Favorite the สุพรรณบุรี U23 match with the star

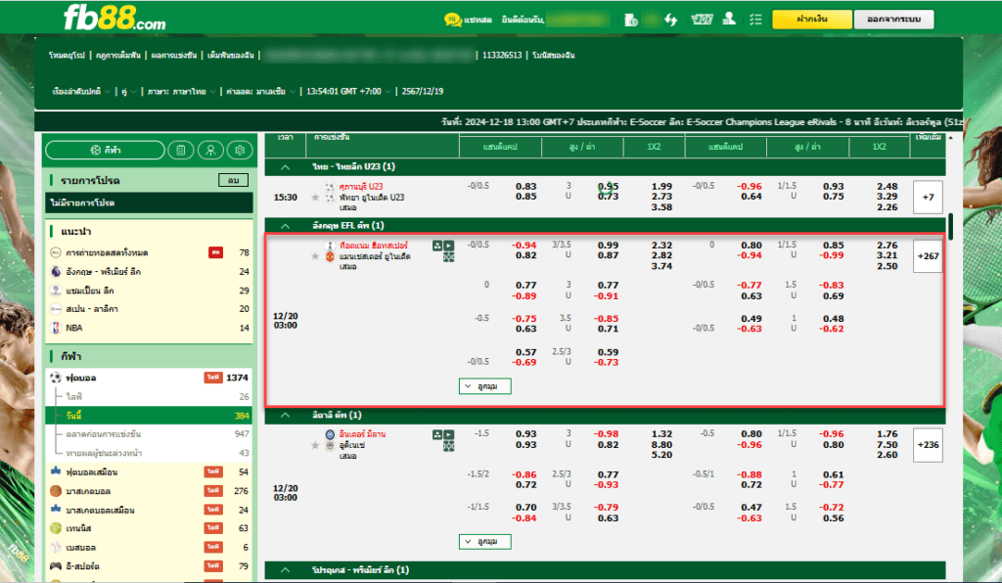[315, 198]
